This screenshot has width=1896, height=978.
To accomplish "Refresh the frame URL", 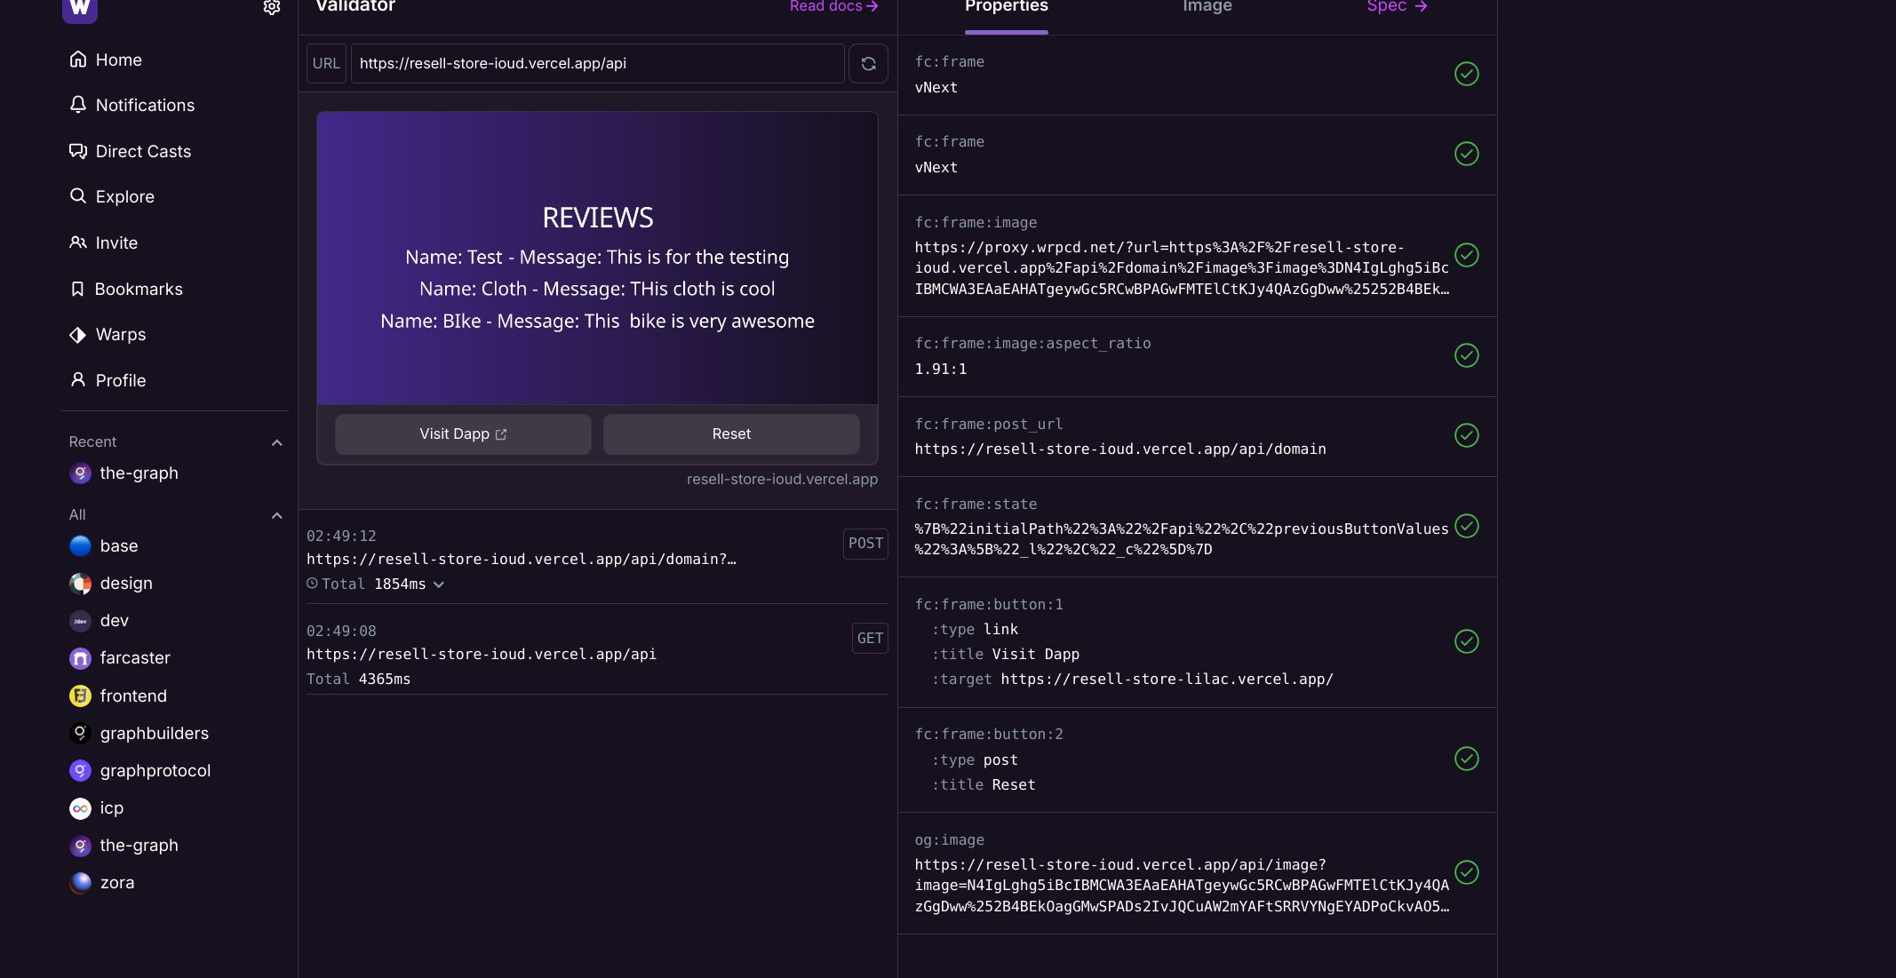I will point(868,64).
